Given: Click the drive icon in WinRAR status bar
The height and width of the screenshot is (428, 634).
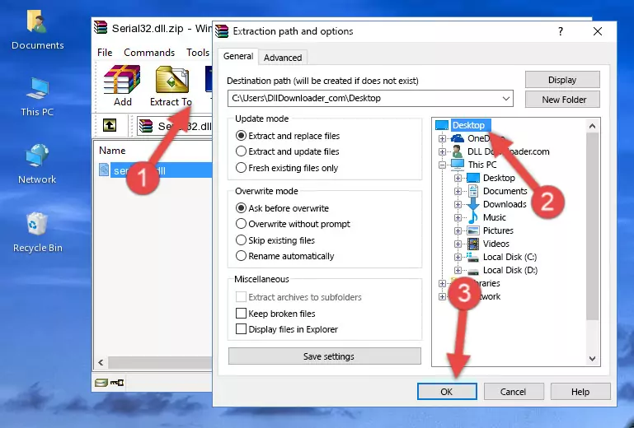Looking at the screenshot, I should tap(101, 383).
